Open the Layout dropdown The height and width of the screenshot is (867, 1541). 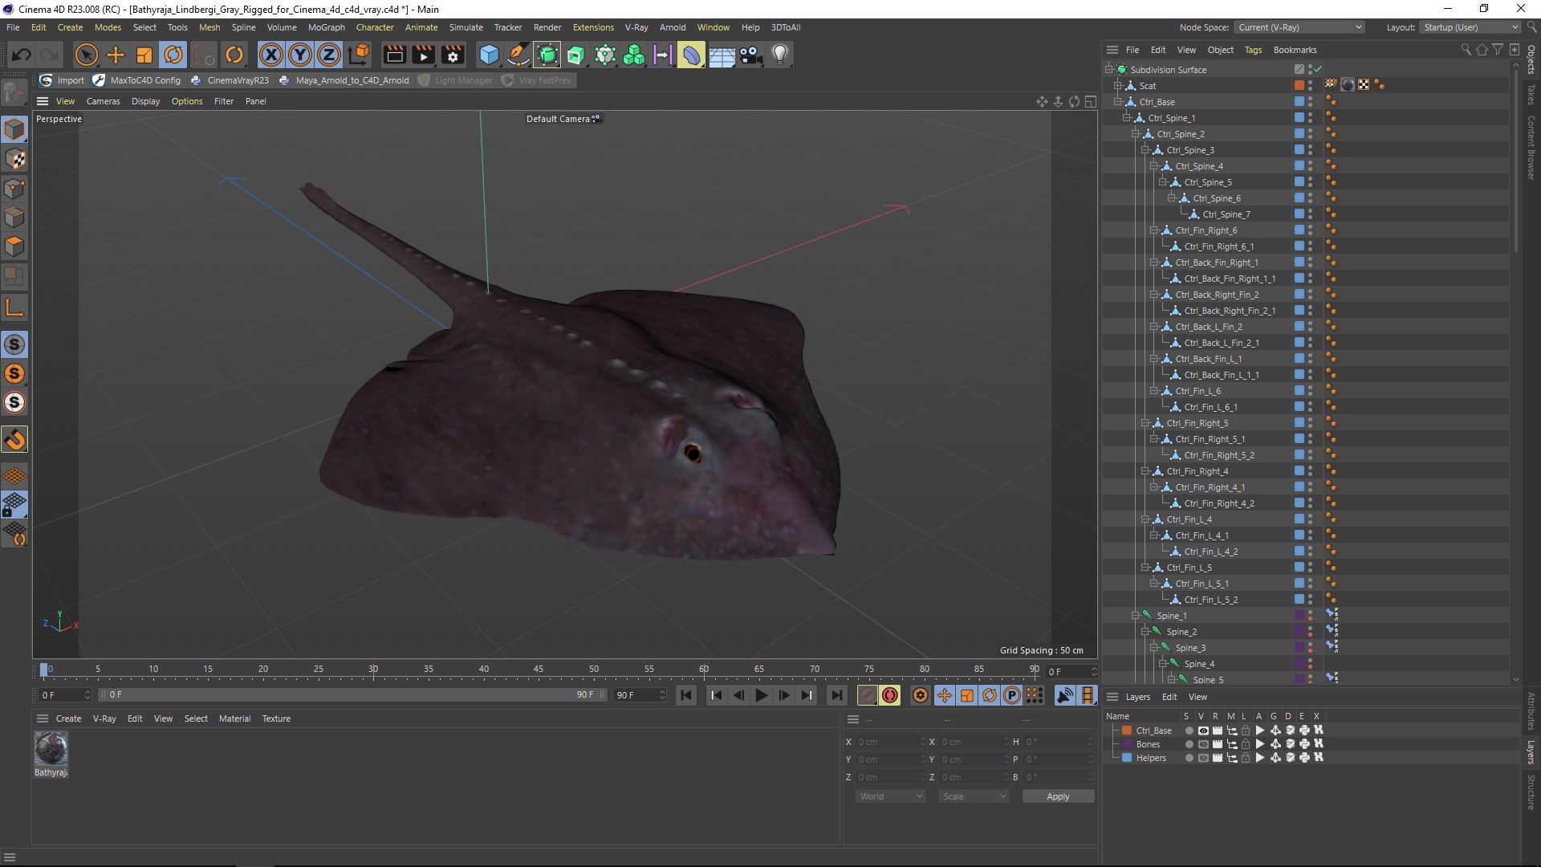pyautogui.click(x=1470, y=27)
